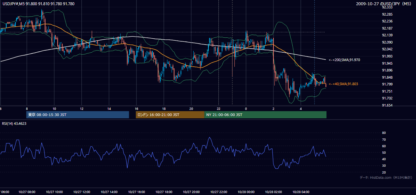Click the 10/27 10:00 time axis label

(x=55, y=192)
